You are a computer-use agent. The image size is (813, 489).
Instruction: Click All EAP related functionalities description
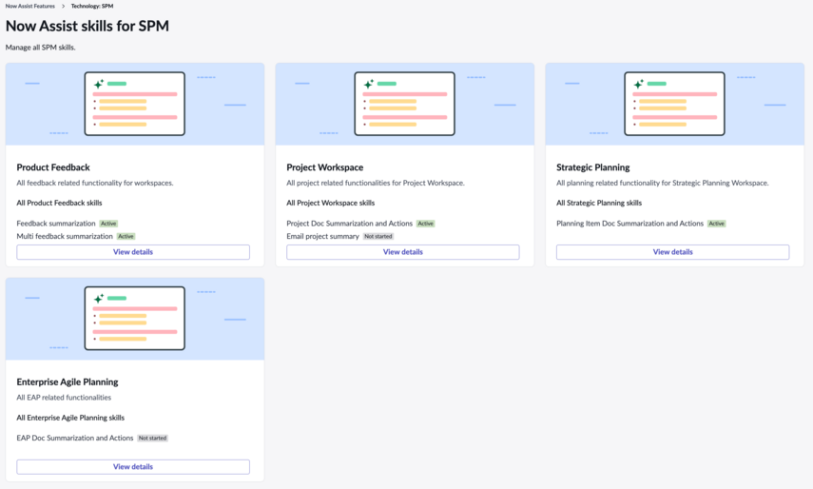click(x=64, y=398)
